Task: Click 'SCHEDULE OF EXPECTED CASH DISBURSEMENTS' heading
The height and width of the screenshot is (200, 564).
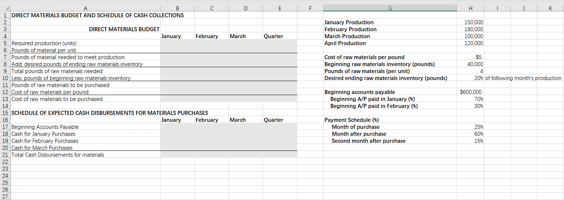Action: click(110, 113)
